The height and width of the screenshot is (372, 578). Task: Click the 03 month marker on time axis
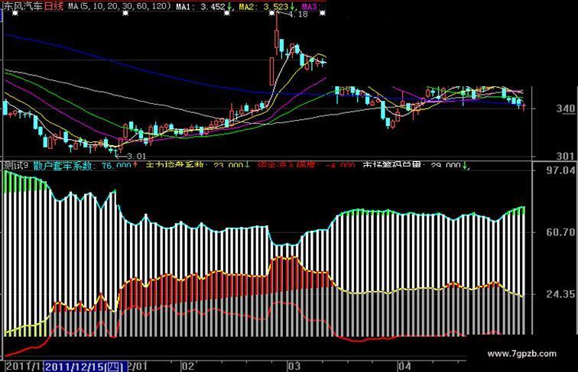[294, 367]
